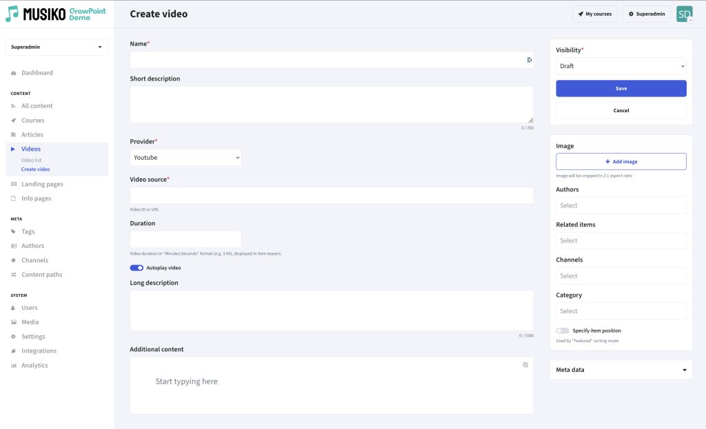Open My courses in the header
Viewport: 706px width, 429px height.
point(595,14)
